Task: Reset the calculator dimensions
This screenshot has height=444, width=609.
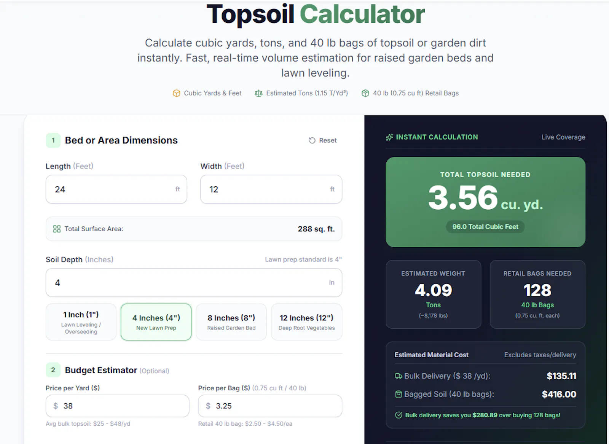Action: tap(323, 140)
